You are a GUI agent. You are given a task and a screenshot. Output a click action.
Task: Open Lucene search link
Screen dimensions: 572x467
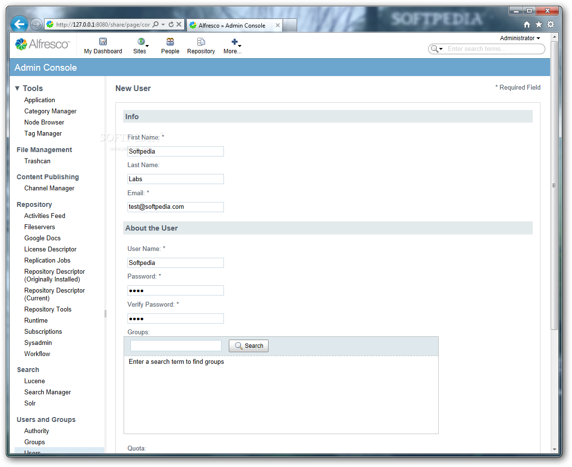click(x=34, y=381)
